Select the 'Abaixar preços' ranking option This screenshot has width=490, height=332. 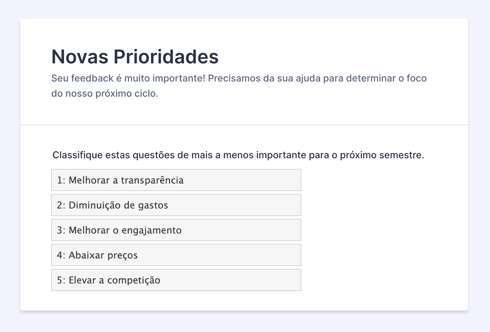click(176, 255)
